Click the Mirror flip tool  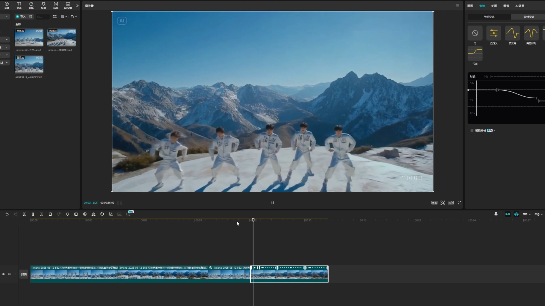(x=93, y=214)
